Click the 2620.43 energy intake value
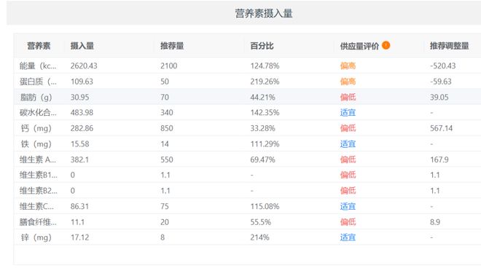 [84, 66]
